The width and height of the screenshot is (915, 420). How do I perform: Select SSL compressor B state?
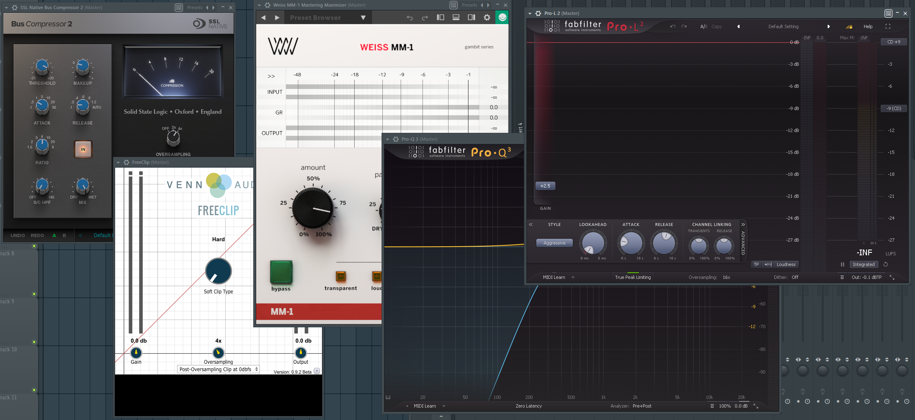(64, 235)
